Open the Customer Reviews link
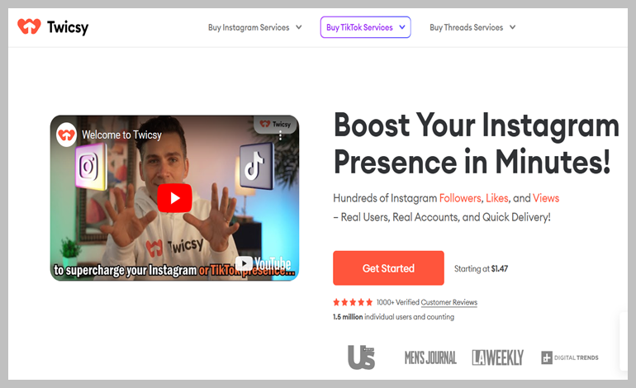The height and width of the screenshot is (388, 636). [x=449, y=302]
